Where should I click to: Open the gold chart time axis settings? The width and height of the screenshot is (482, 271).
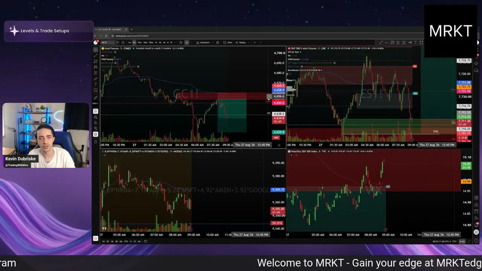(x=279, y=145)
